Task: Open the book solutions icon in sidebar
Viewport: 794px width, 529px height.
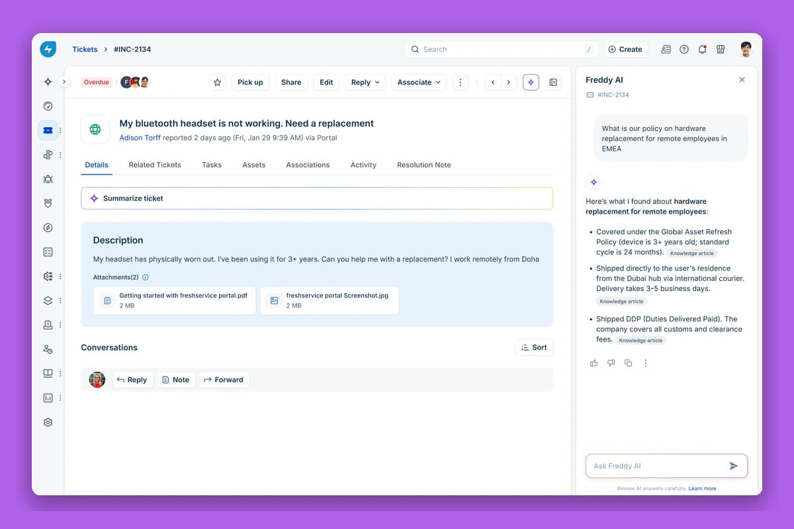Action: pyautogui.click(x=48, y=374)
